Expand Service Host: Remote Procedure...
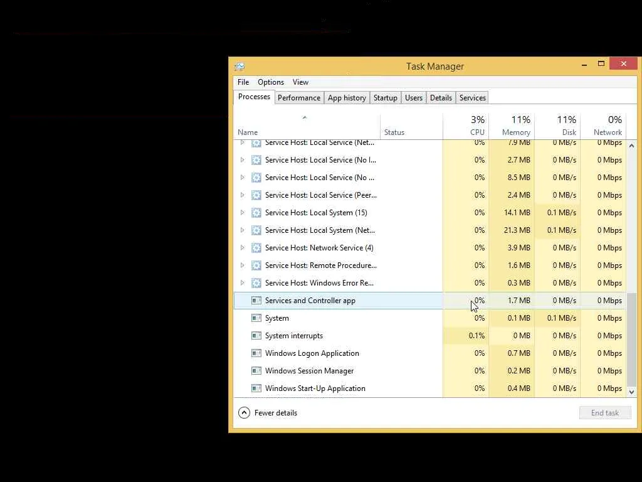Screen dimensions: 642x482 [243, 265]
